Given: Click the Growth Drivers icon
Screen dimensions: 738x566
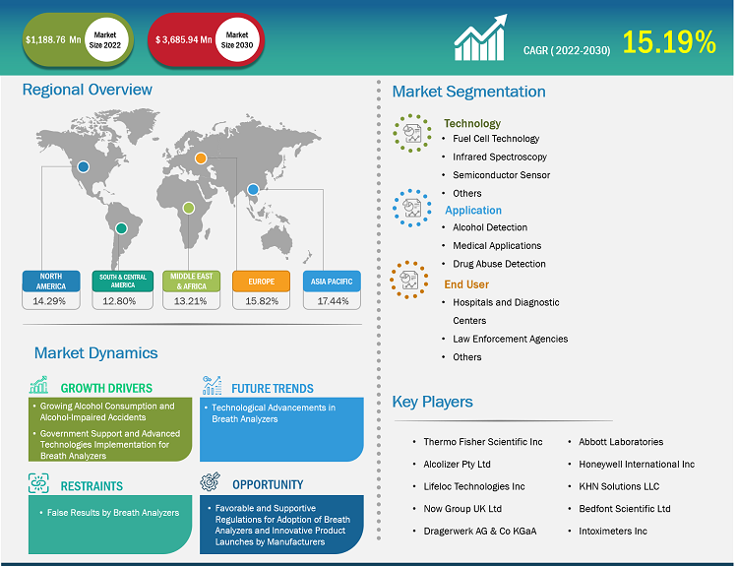Looking at the screenshot, I should pyautogui.click(x=39, y=386).
